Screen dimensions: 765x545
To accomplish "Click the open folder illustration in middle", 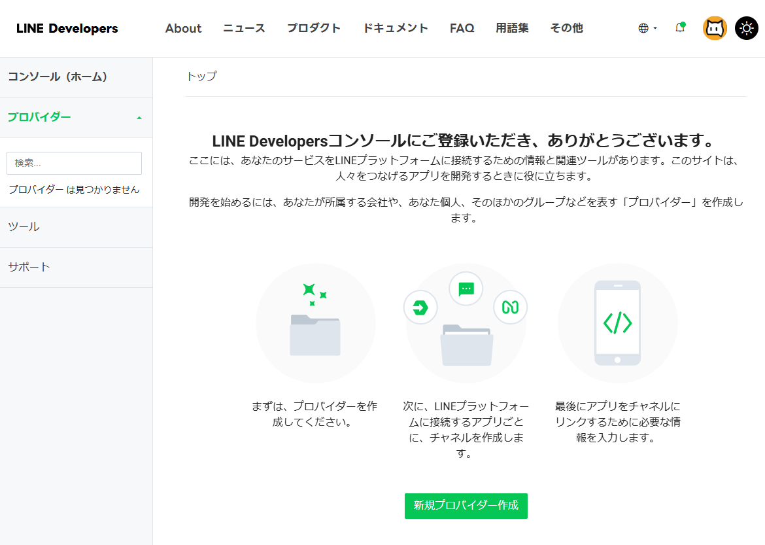I will pos(466,345).
